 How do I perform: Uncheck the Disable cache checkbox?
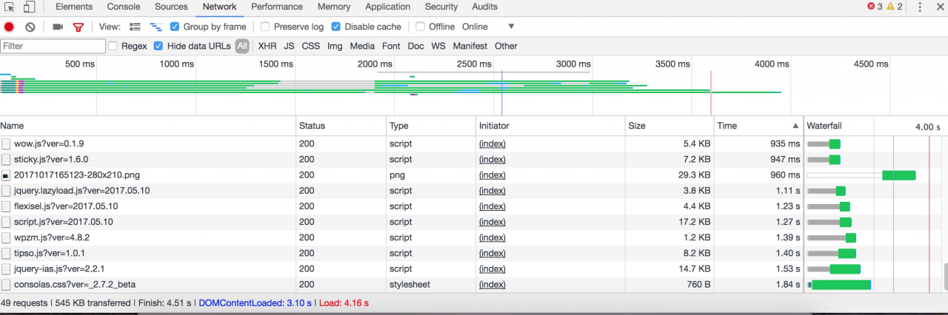click(336, 27)
